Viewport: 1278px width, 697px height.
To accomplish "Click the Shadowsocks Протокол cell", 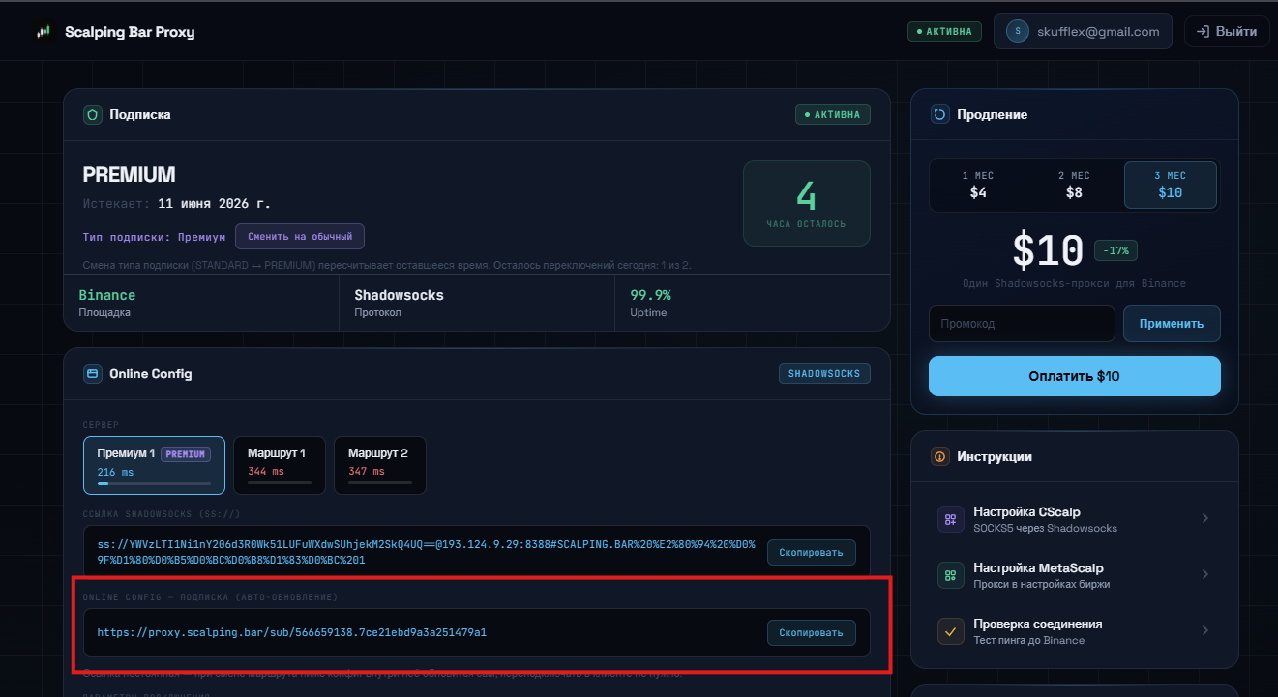I will click(x=477, y=303).
